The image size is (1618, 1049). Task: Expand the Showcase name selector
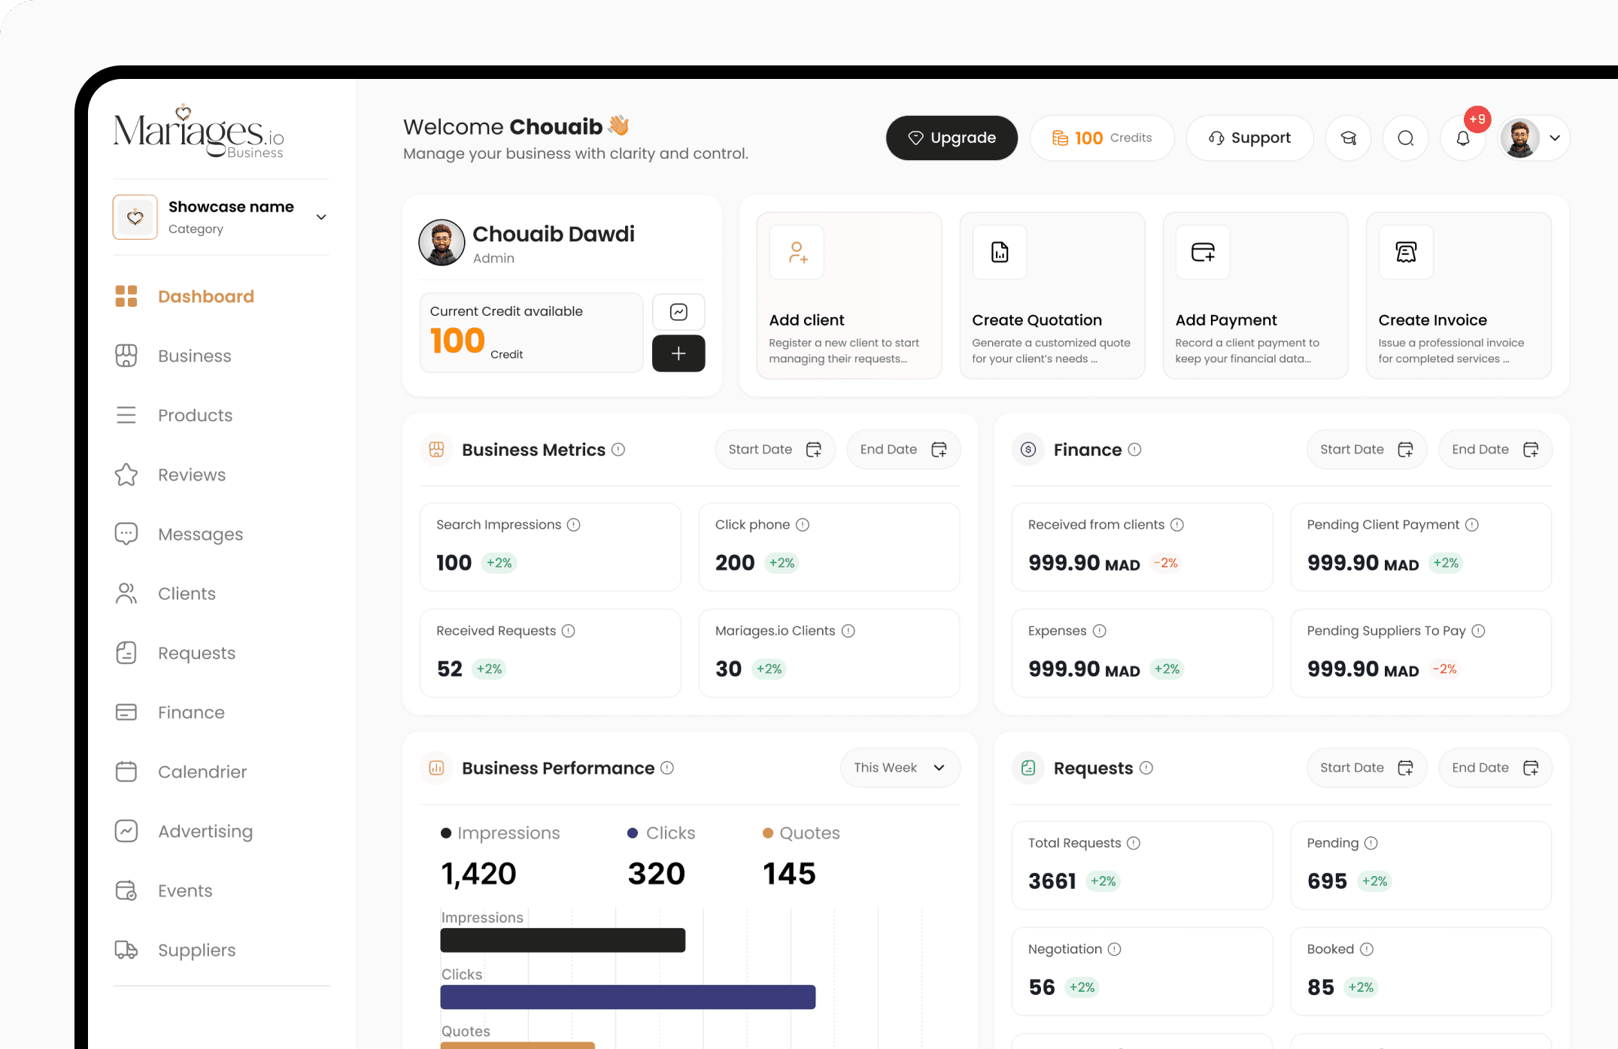click(321, 217)
